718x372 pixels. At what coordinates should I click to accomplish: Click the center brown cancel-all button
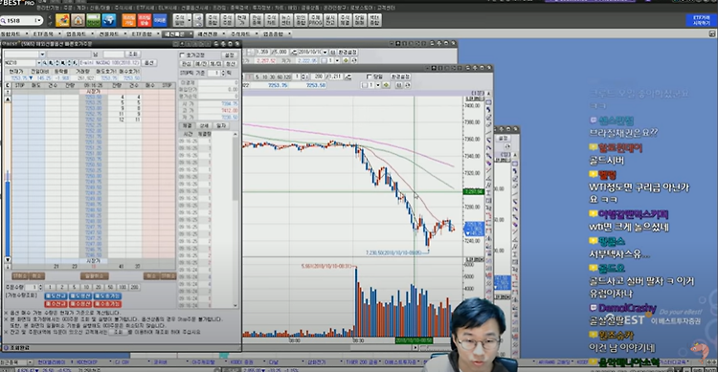click(x=95, y=276)
